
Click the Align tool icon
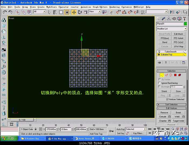click(x=178, y=12)
